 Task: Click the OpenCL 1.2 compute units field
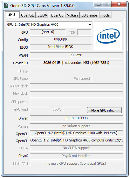76,140
